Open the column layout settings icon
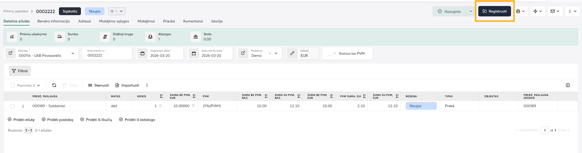 [568, 85]
